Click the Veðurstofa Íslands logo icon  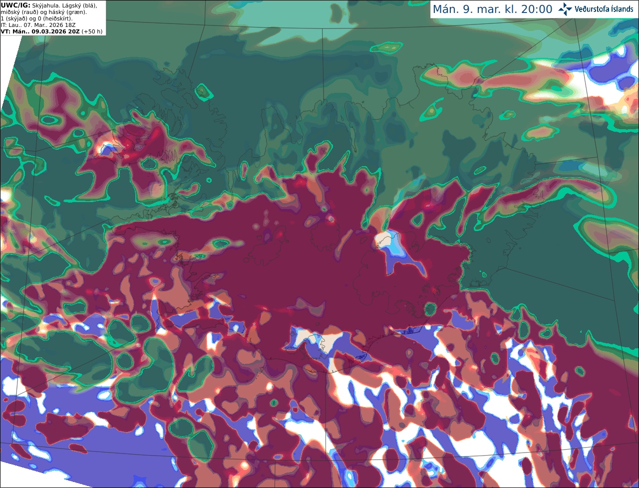click(x=565, y=9)
